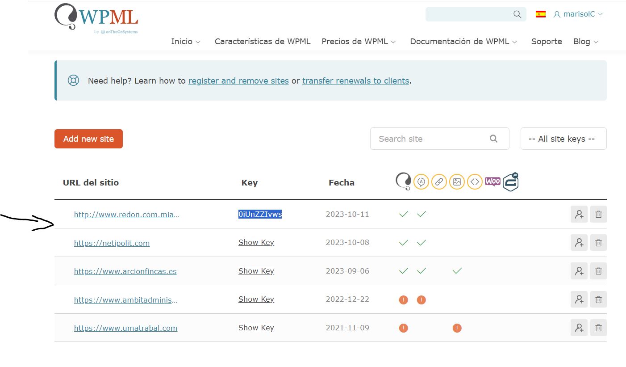This screenshot has width=626, height=367.
Task: Click trash icon for umatrabal.com row
Action: pyautogui.click(x=598, y=328)
